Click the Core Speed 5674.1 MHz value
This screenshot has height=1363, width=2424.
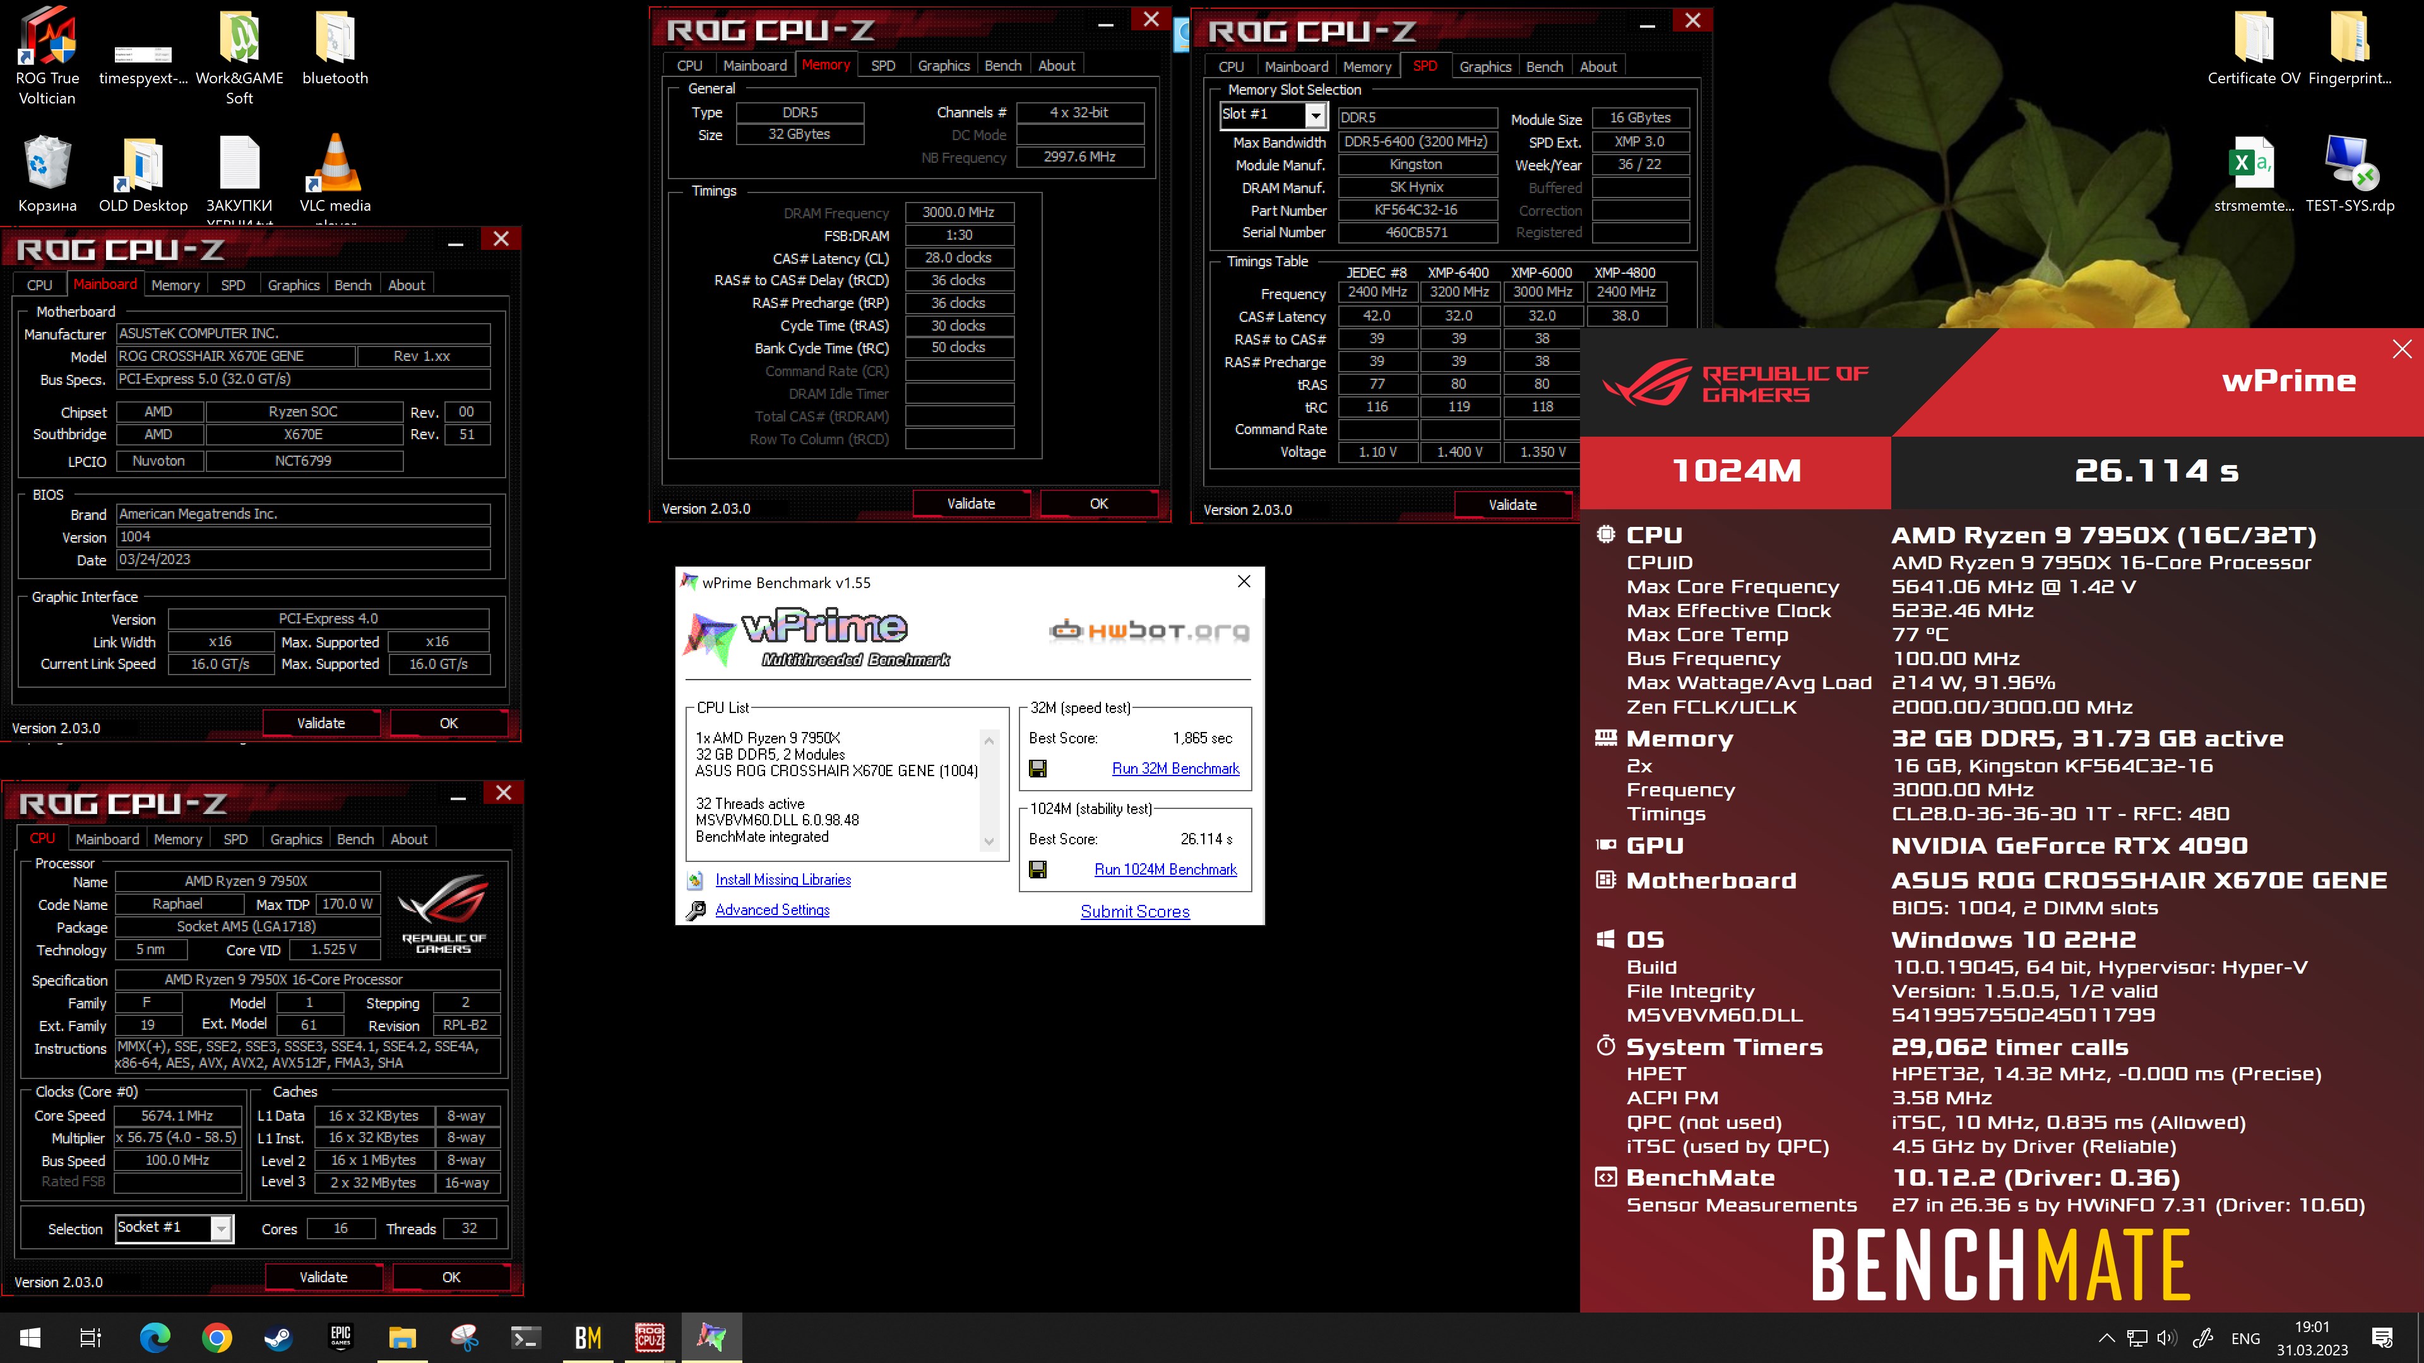[177, 1116]
